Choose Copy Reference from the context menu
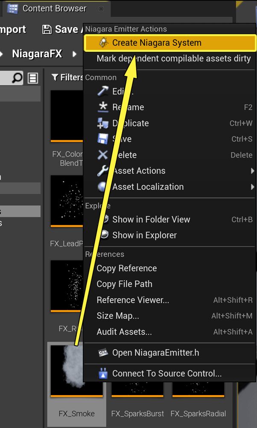This screenshot has width=257, height=428. pos(127,269)
